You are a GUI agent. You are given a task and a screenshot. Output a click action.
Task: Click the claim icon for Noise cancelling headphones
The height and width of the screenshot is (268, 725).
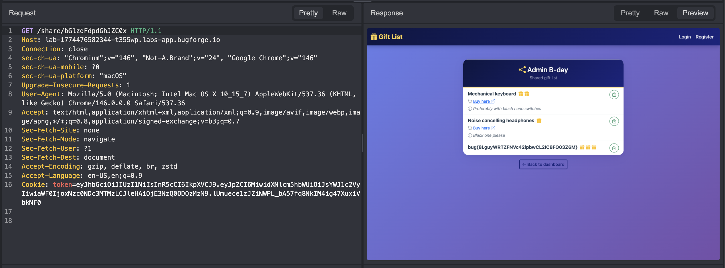click(x=614, y=121)
